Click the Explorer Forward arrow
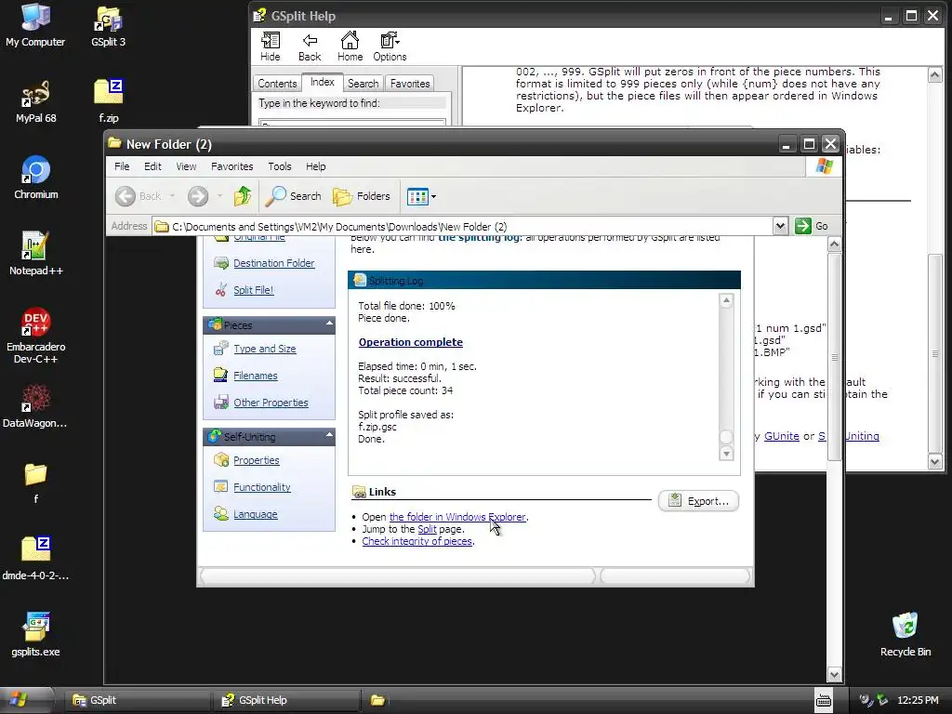The height and width of the screenshot is (714, 952). (198, 196)
